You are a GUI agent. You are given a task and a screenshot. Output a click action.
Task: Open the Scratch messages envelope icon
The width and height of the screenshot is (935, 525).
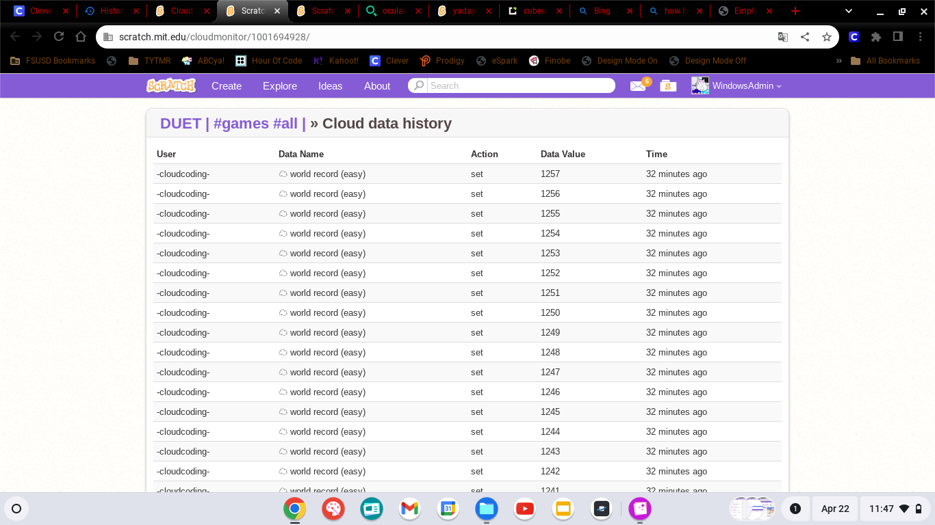(x=638, y=86)
